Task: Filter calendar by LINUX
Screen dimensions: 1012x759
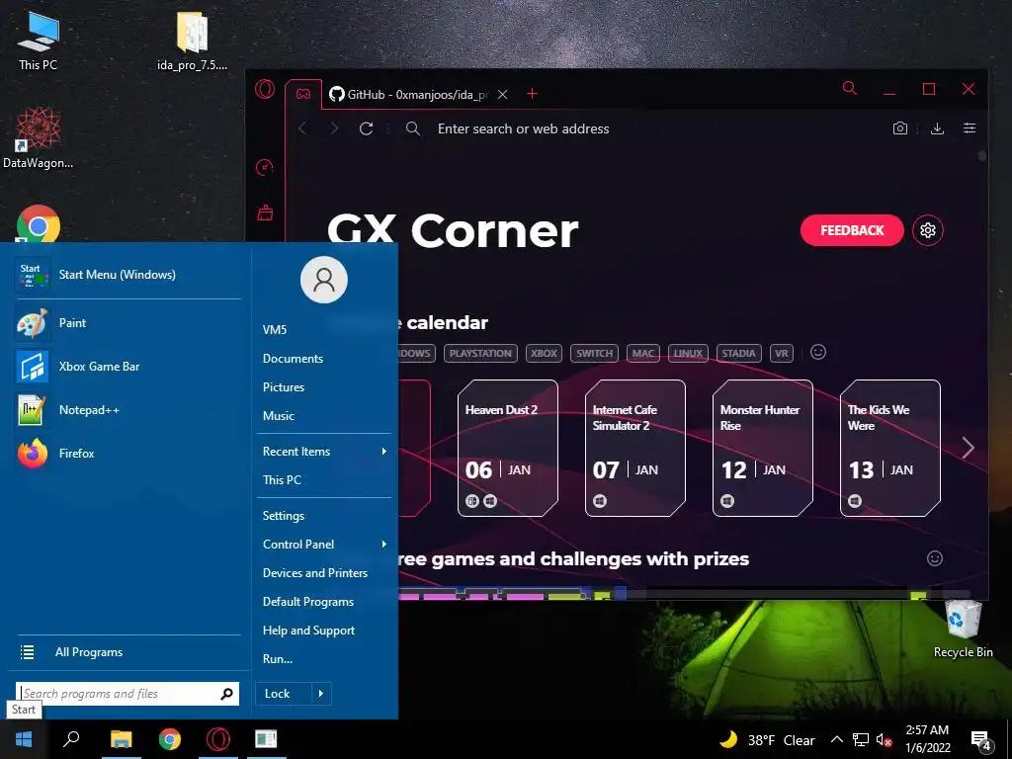Action: 688,353
